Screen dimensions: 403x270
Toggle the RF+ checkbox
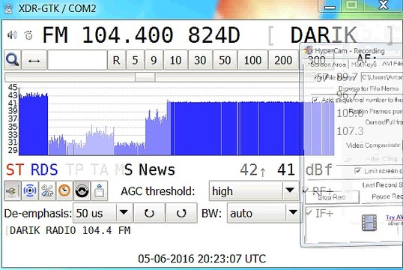click(x=306, y=190)
